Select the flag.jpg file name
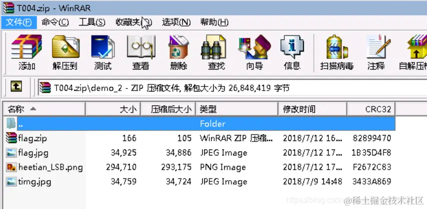Image resolution: width=427 pixels, height=209 pixels. pyautogui.click(x=33, y=152)
